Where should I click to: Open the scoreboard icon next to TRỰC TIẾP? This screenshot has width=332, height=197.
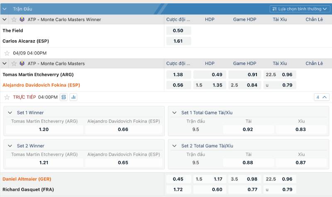coord(63,97)
